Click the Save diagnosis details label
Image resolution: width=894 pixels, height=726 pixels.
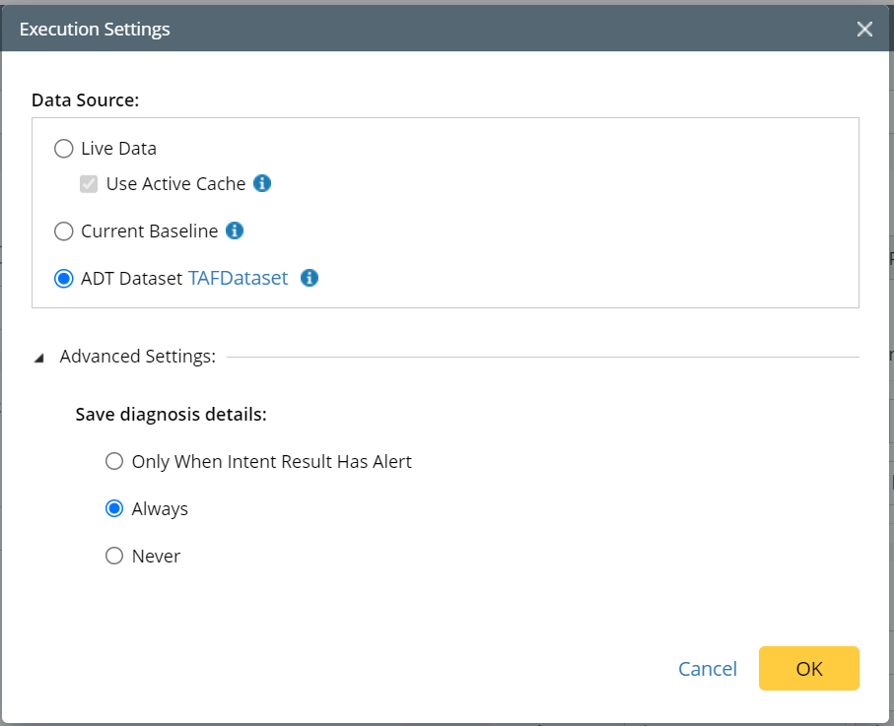[x=171, y=414]
